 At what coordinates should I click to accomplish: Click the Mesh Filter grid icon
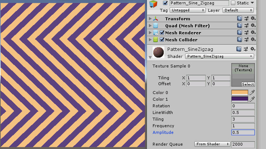pyautogui.click(x=156, y=25)
